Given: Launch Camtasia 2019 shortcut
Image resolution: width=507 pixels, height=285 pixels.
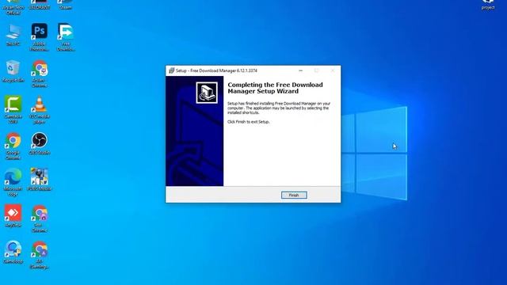Looking at the screenshot, I should pos(13,110).
